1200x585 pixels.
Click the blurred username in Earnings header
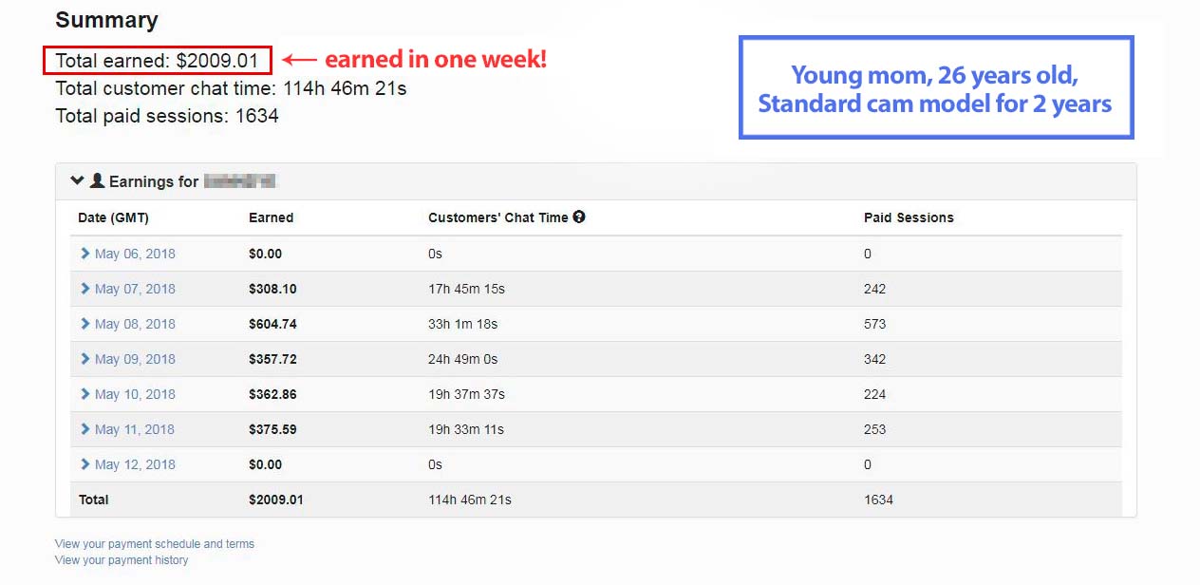239,181
